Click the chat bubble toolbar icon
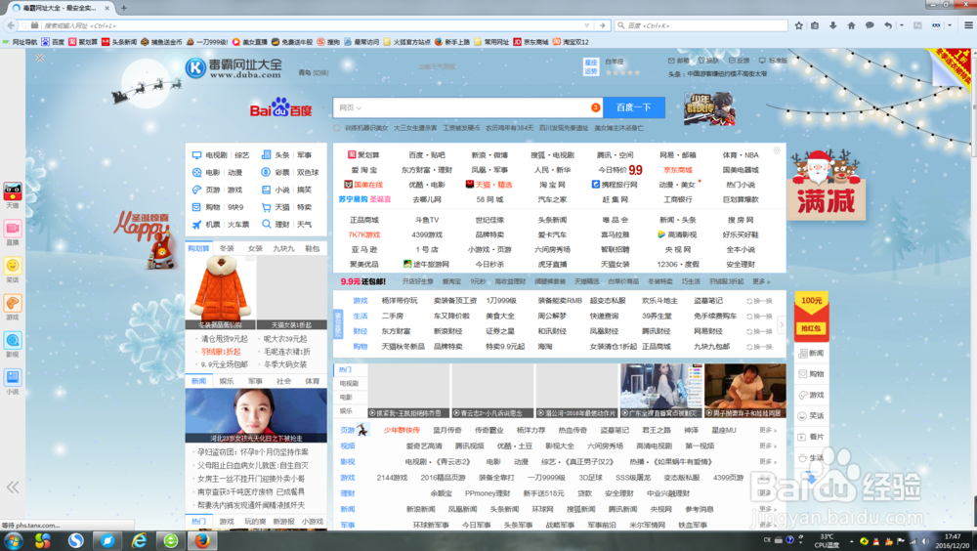The image size is (977, 551). [x=870, y=25]
